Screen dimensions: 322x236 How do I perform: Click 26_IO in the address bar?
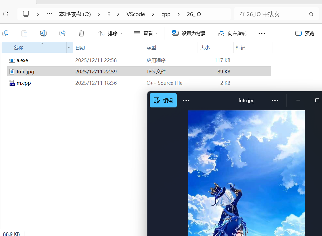coord(194,14)
